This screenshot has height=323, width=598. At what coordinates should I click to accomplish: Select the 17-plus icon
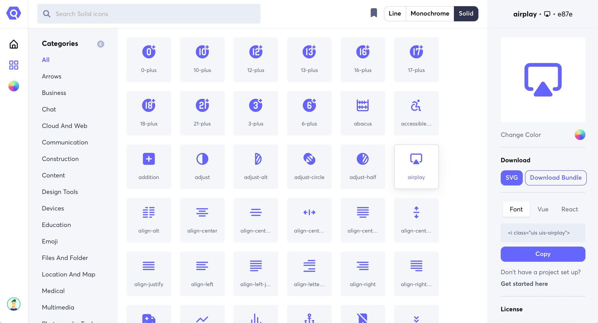pyautogui.click(x=417, y=60)
